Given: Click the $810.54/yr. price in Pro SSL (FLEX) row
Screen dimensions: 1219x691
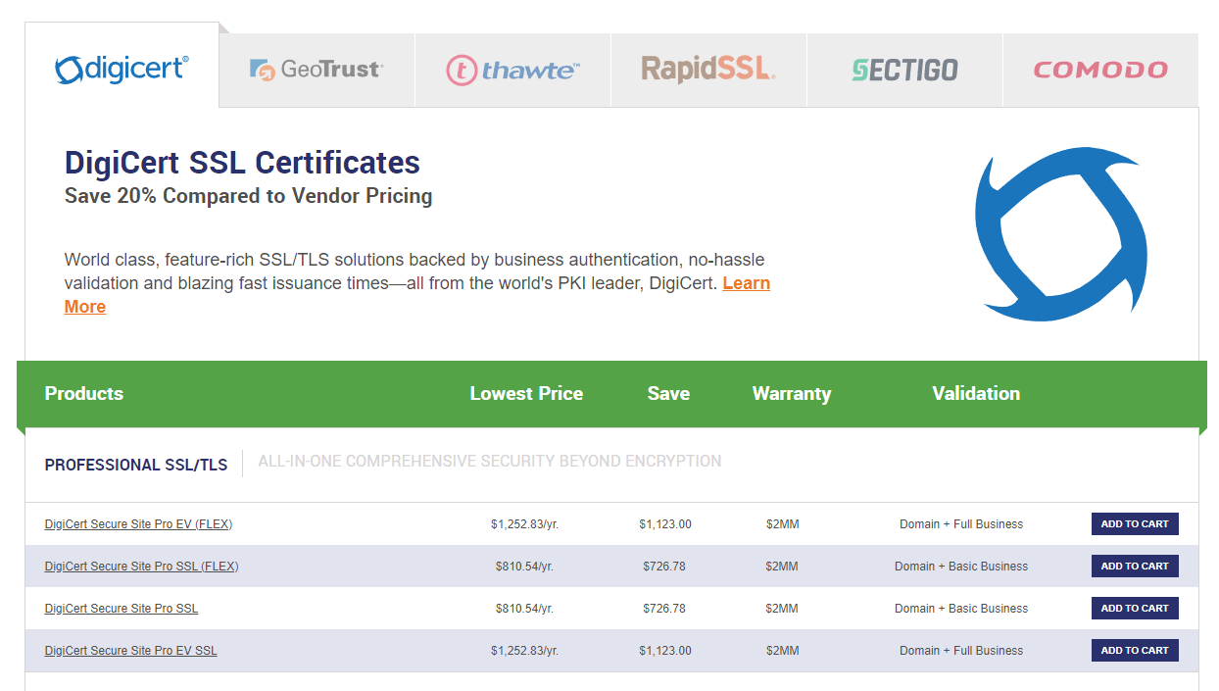Looking at the screenshot, I should [524, 567].
